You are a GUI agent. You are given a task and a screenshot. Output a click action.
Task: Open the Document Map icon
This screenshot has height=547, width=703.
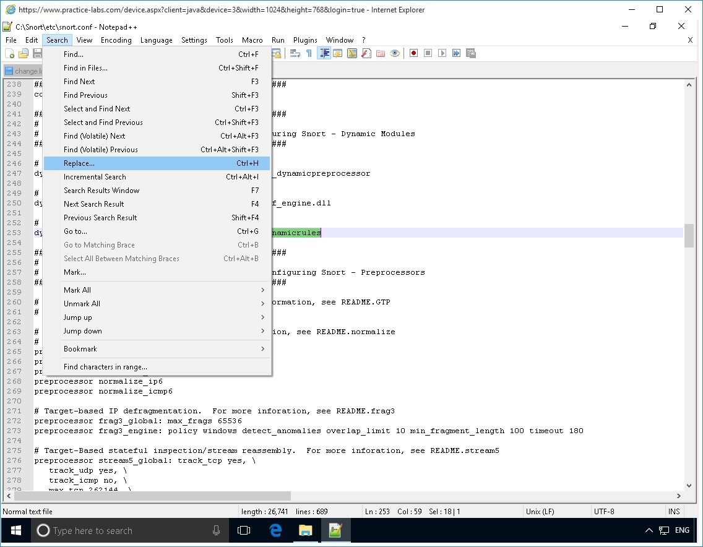[x=352, y=53]
